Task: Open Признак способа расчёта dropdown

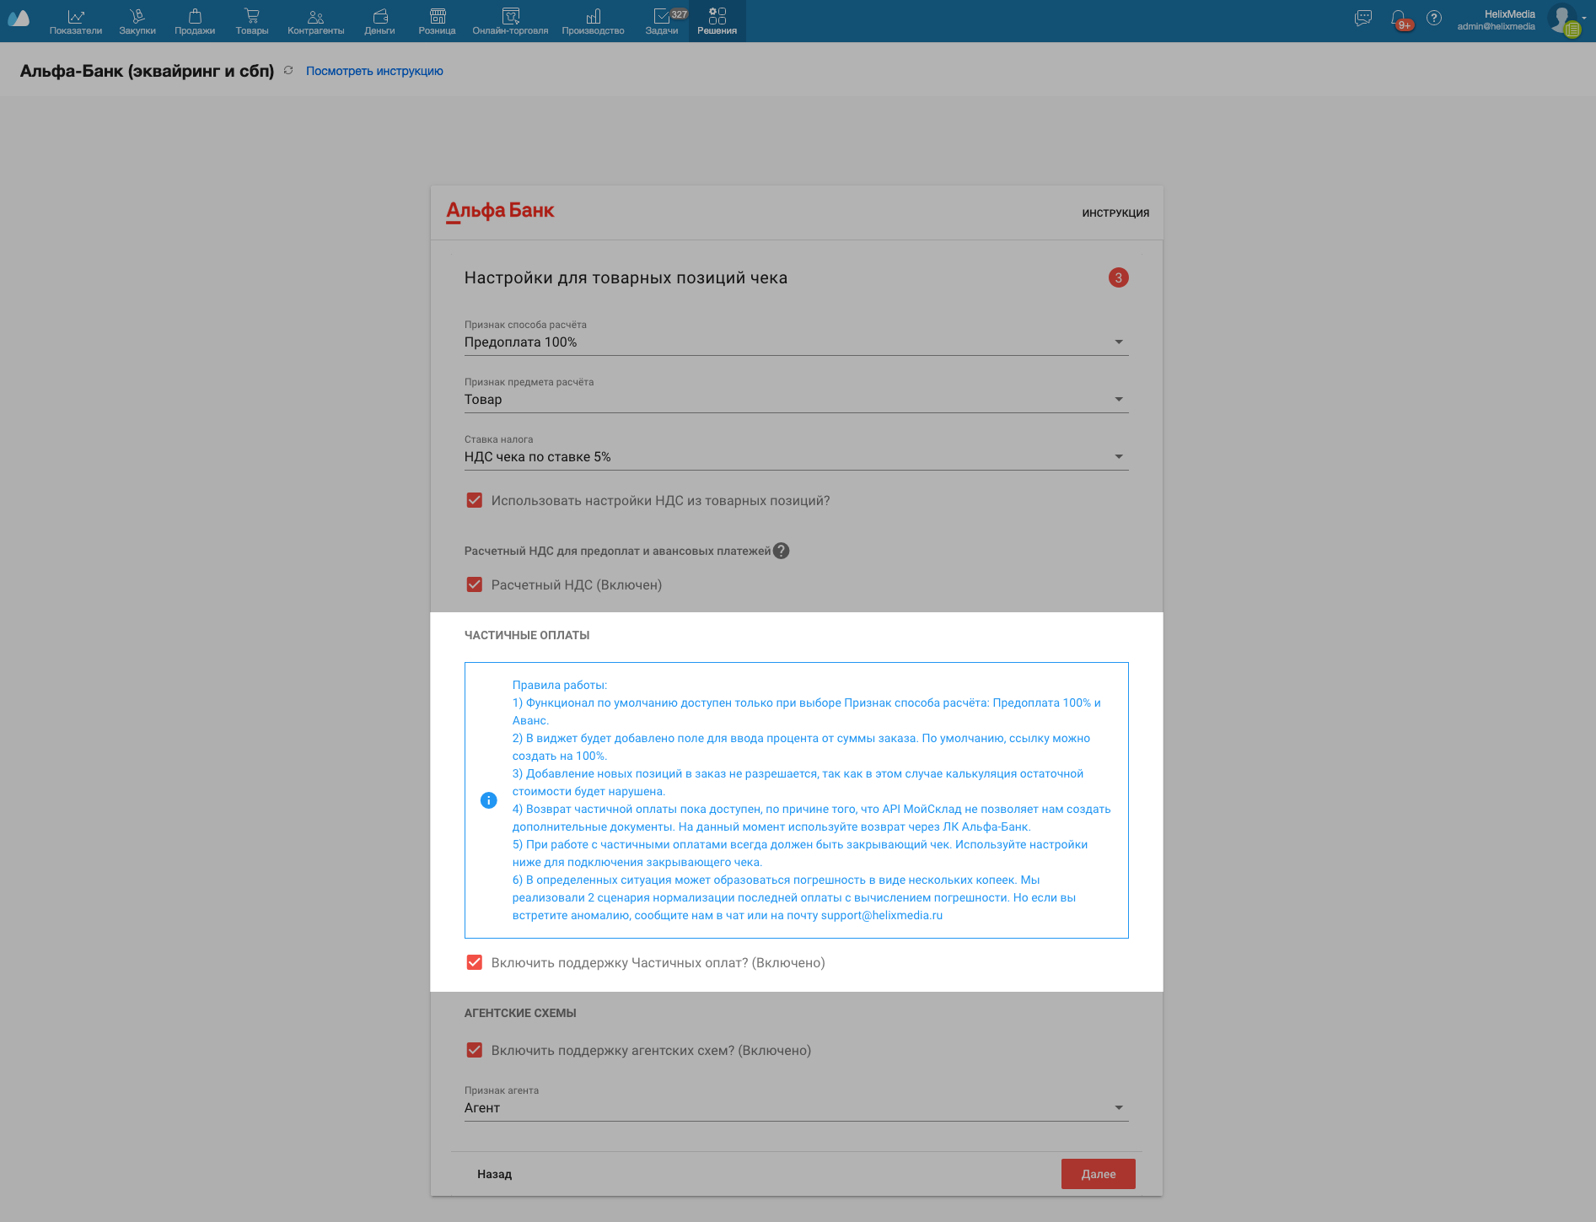Action: tap(795, 342)
